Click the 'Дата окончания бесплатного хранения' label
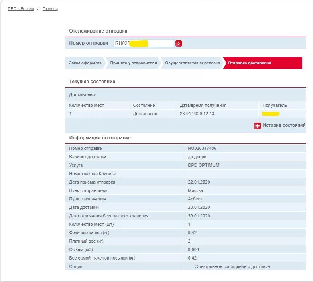The width and height of the screenshot is (313, 282). tap(109, 216)
